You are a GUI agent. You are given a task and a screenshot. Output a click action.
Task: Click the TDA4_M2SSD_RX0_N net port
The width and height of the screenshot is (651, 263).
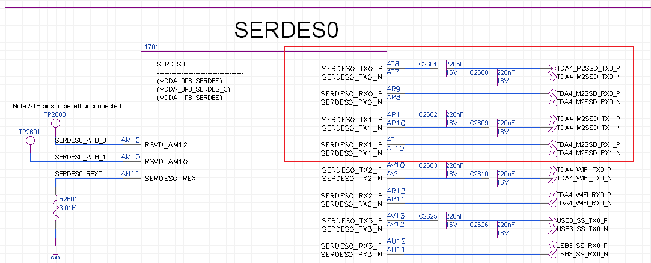click(x=585, y=102)
